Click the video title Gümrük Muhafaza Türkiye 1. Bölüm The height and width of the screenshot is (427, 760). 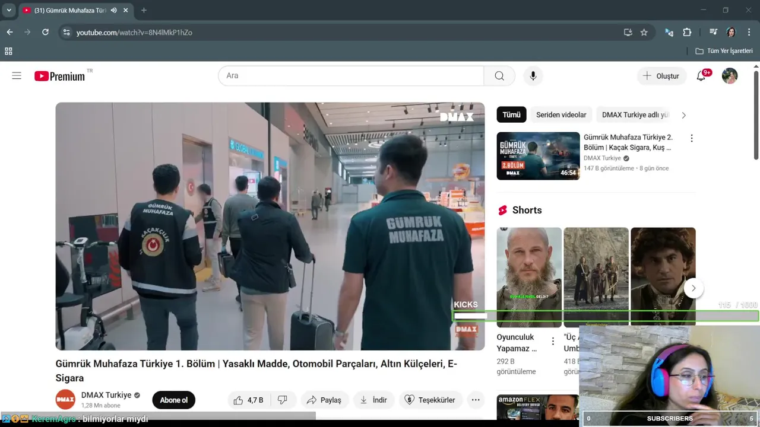coord(256,371)
